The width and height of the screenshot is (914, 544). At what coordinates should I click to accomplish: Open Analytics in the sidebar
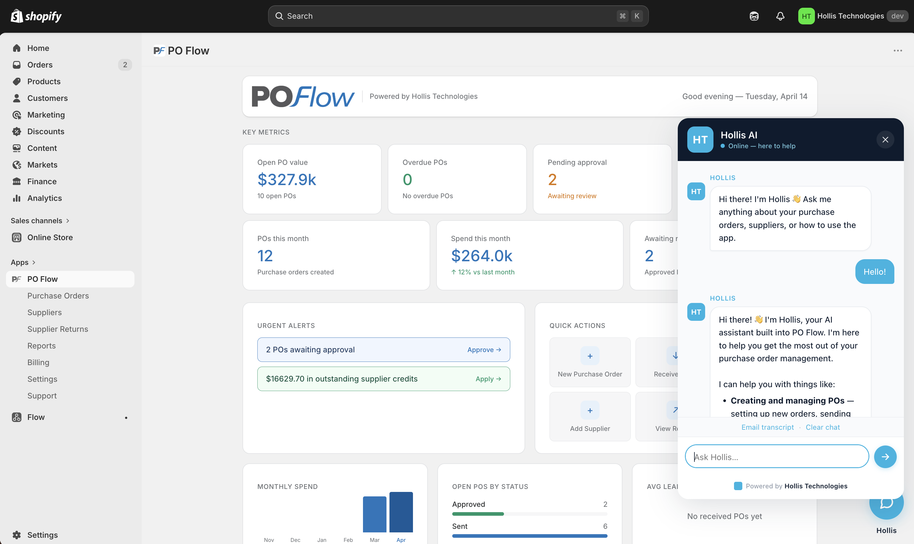[x=44, y=198]
